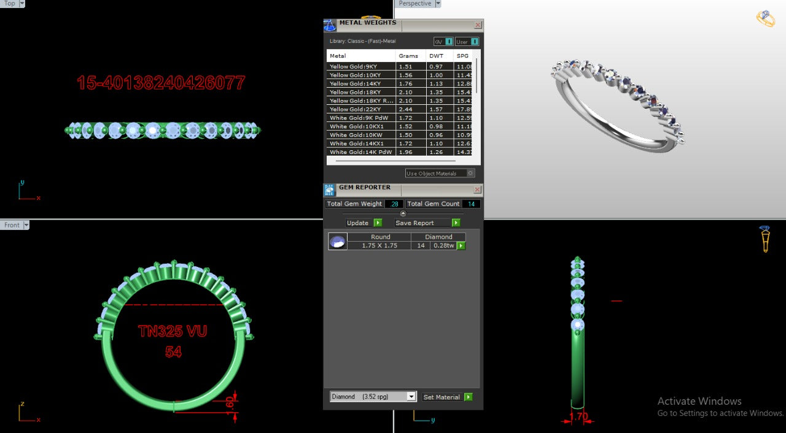Collapse the Gem Reporter totals expander arrow

(x=403, y=213)
